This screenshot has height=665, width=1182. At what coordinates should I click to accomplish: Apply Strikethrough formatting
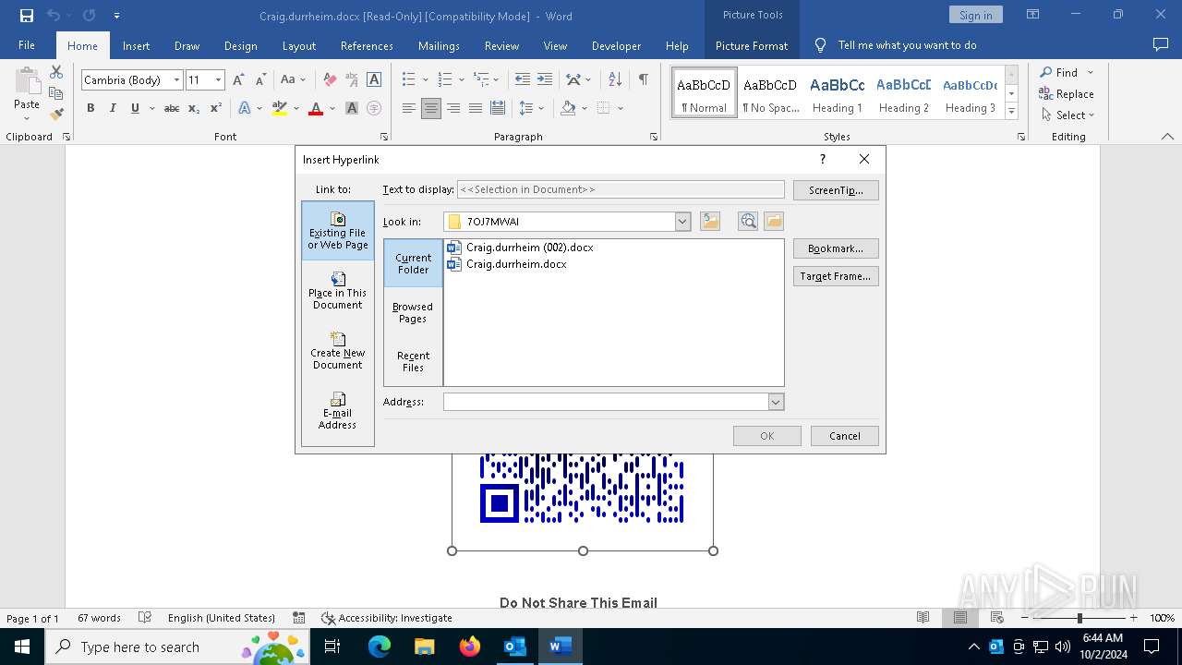[x=171, y=108]
